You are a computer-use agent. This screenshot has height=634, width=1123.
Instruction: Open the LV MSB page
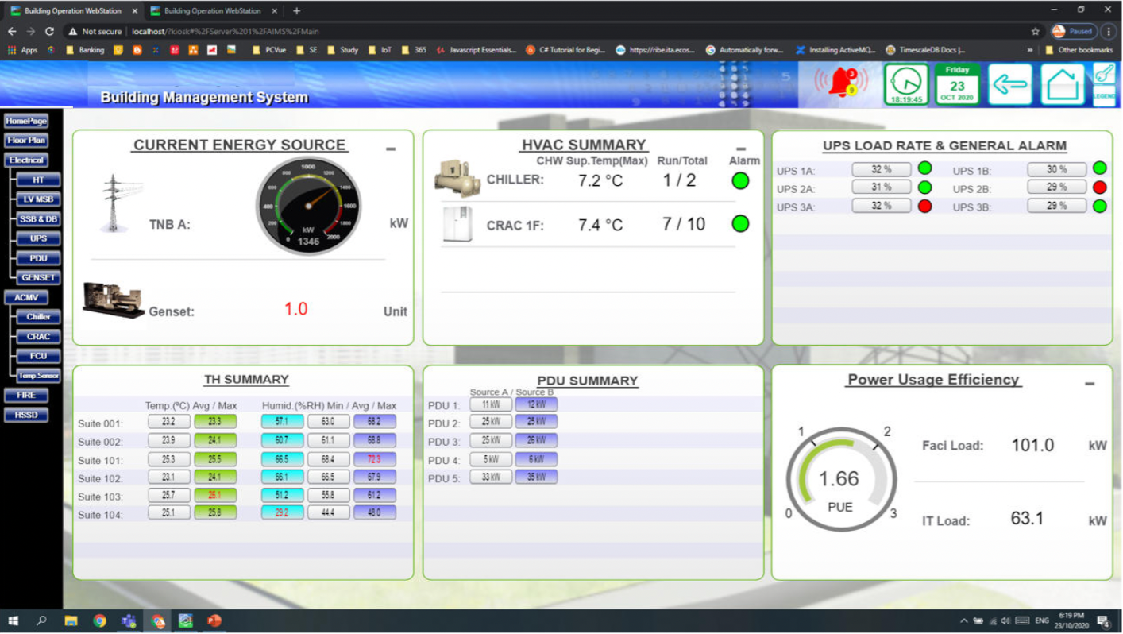click(38, 199)
